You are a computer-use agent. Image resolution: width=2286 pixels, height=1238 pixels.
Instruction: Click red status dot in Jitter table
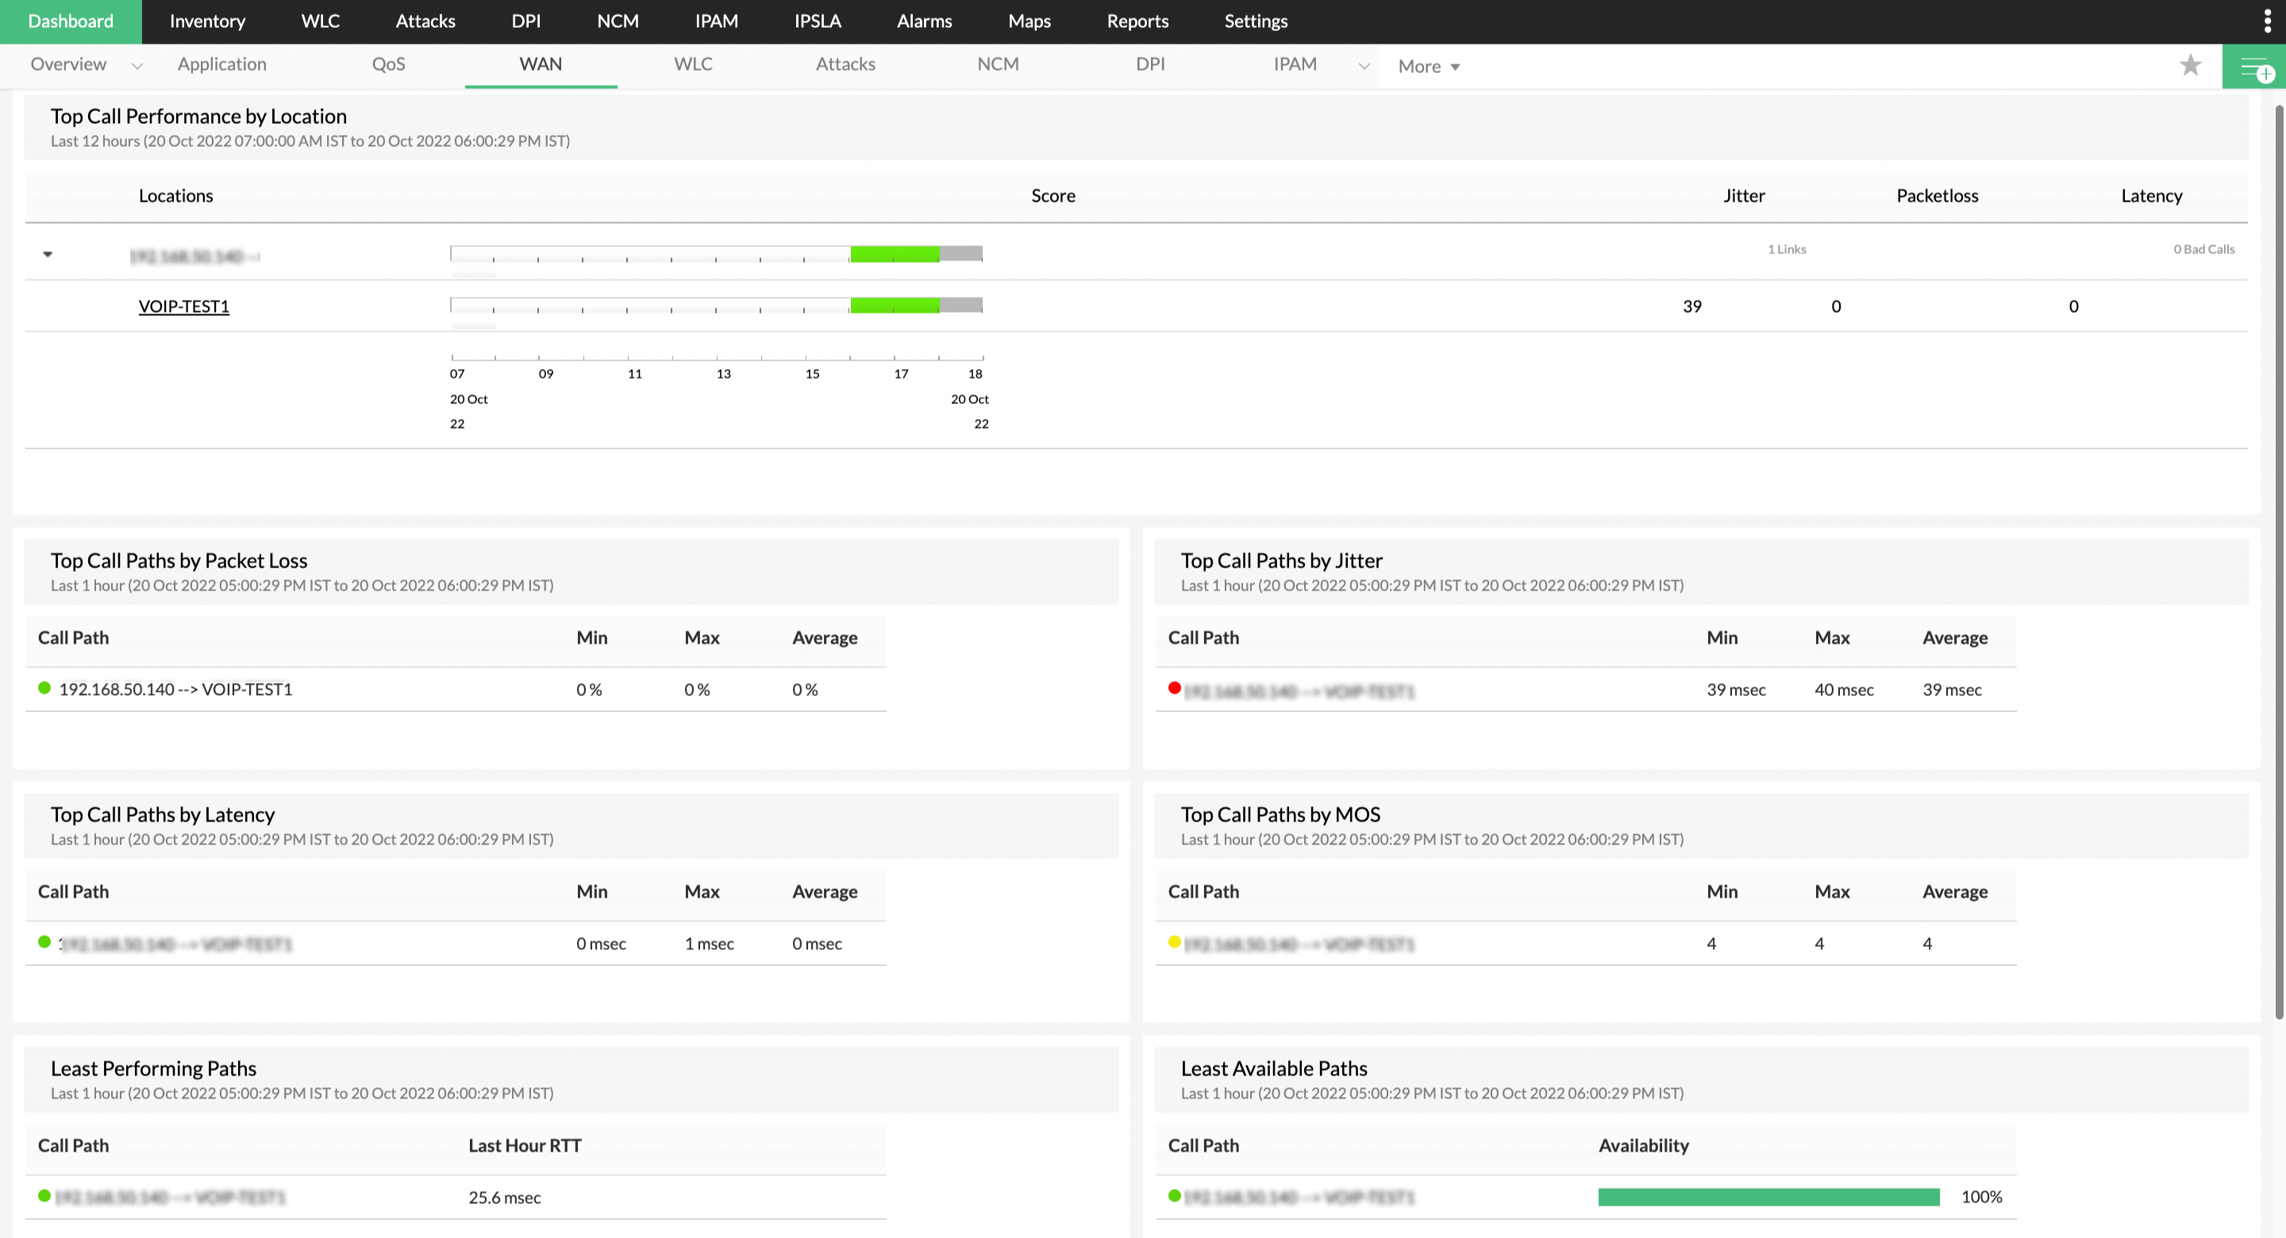tap(1174, 688)
